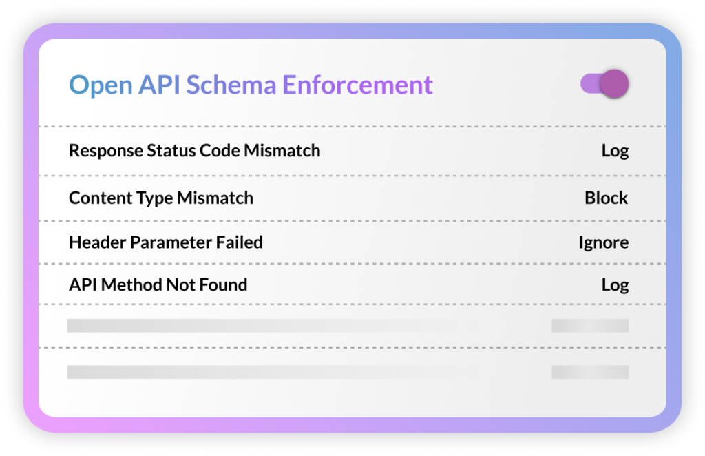Disable the Open API Schema Enforcement toggle
Screen dimensions: 705x456
coord(604,83)
